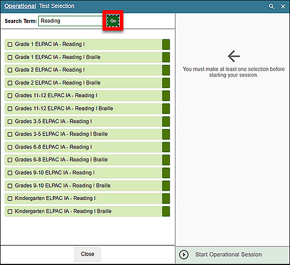Image resolution: width=290 pixels, height=265 pixels.
Task: Check Grade 1 ELPAC IA - Reading I Braille
Action: click(10, 57)
